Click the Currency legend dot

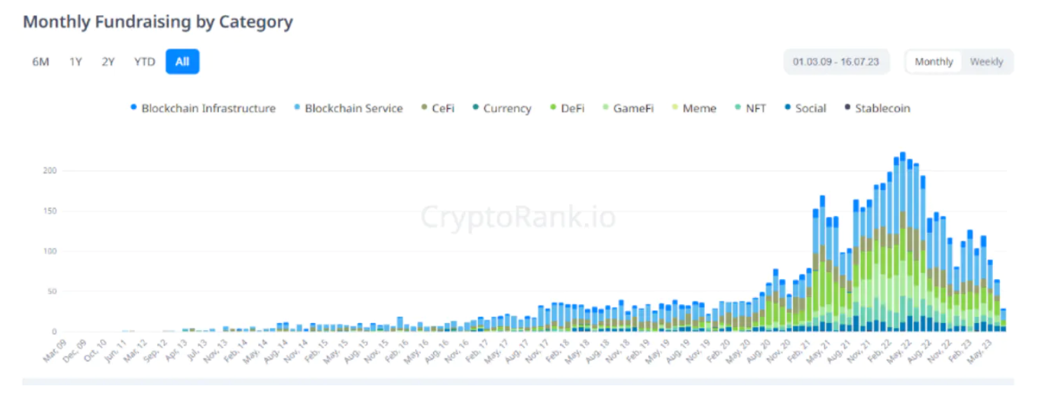[x=475, y=108]
